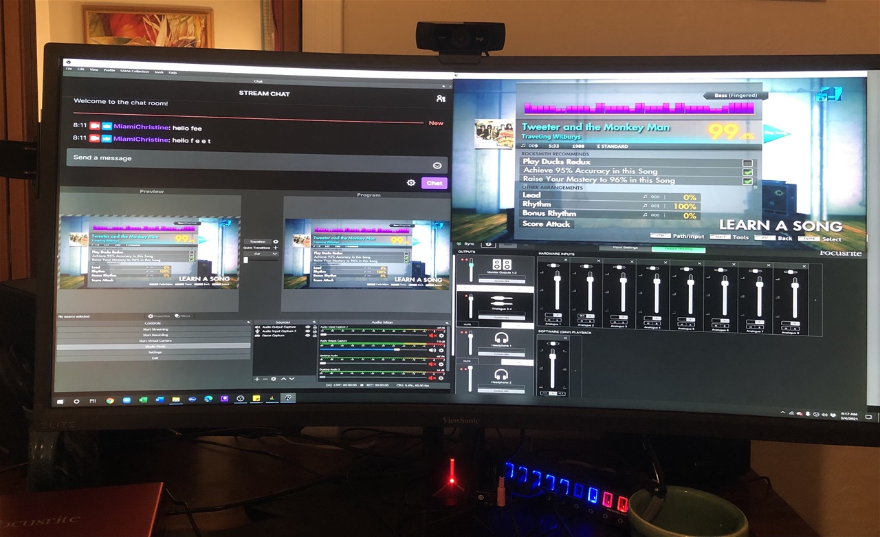The width and height of the screenshot is (880, 537).
Task: Toggle visibility of Audio Output Capture source
Action: pos(307,327)
